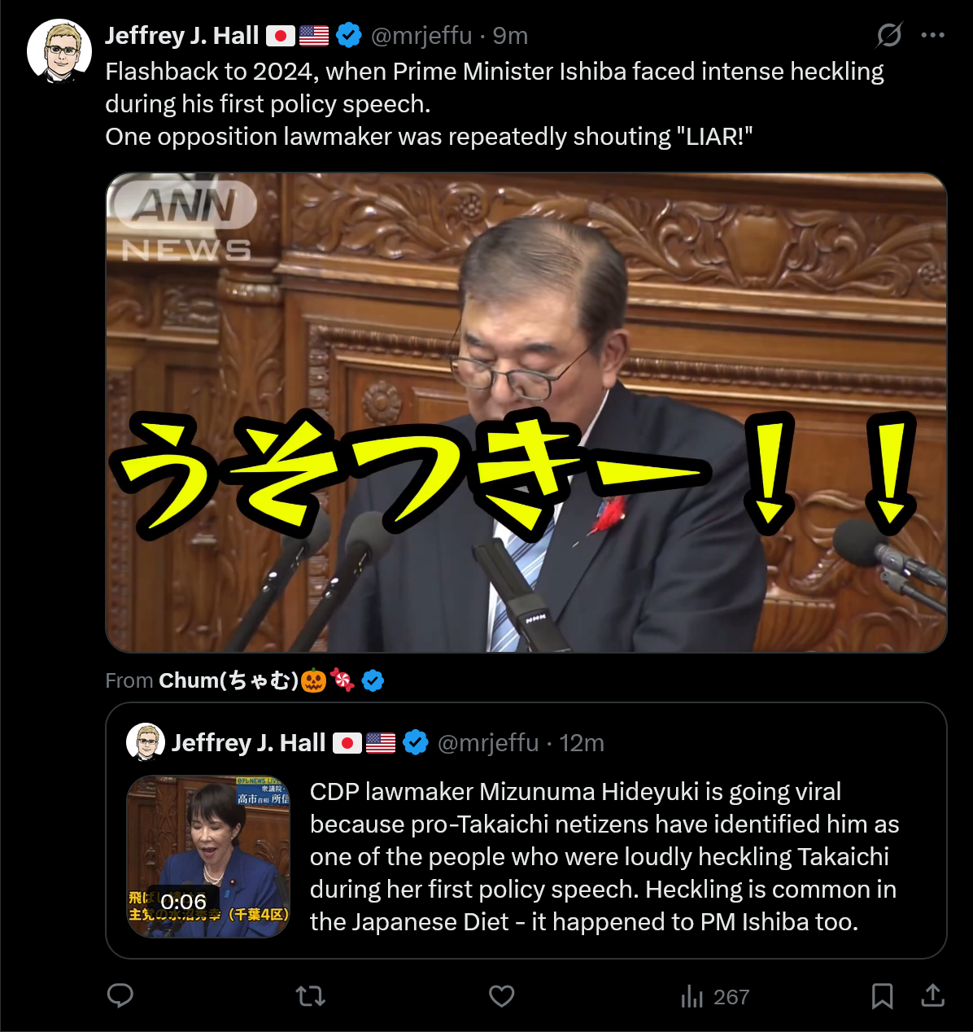Screen dimensions: 973x1032
Task: Click verified badge beside Chum(ちゃむ)
Action: (x=373, y=680)
